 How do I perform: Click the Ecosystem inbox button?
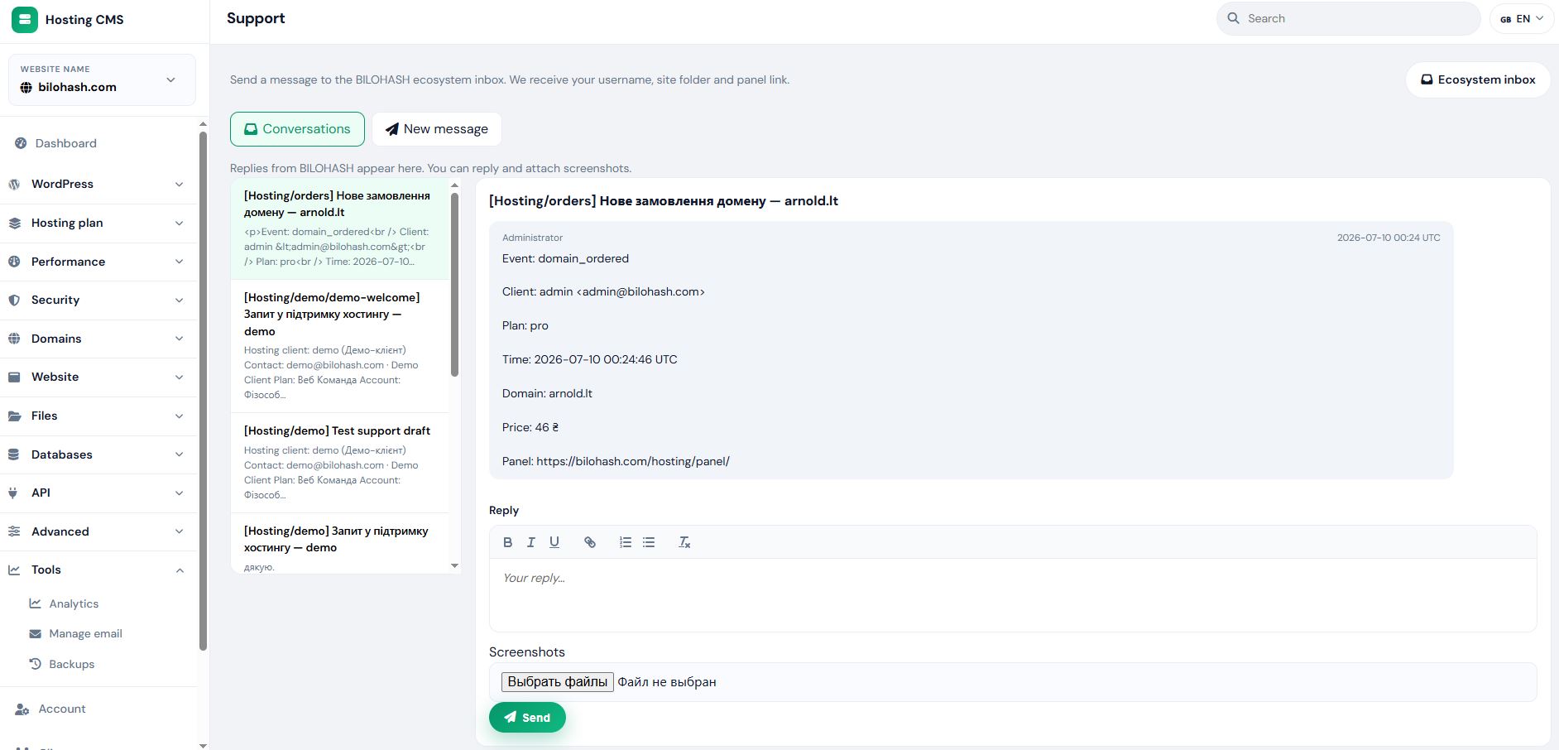coord(1478,79)
